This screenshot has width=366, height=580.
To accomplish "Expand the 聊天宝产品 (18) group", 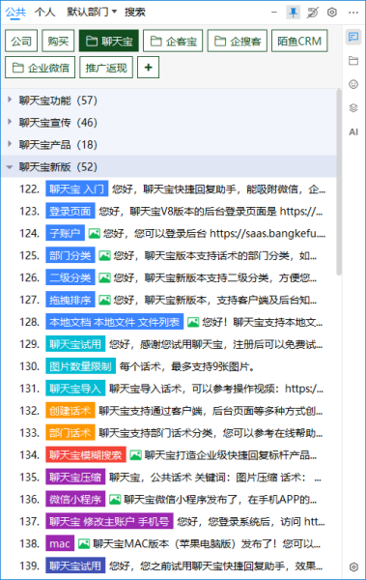I will pyautogui.click(x=10, y=144).
